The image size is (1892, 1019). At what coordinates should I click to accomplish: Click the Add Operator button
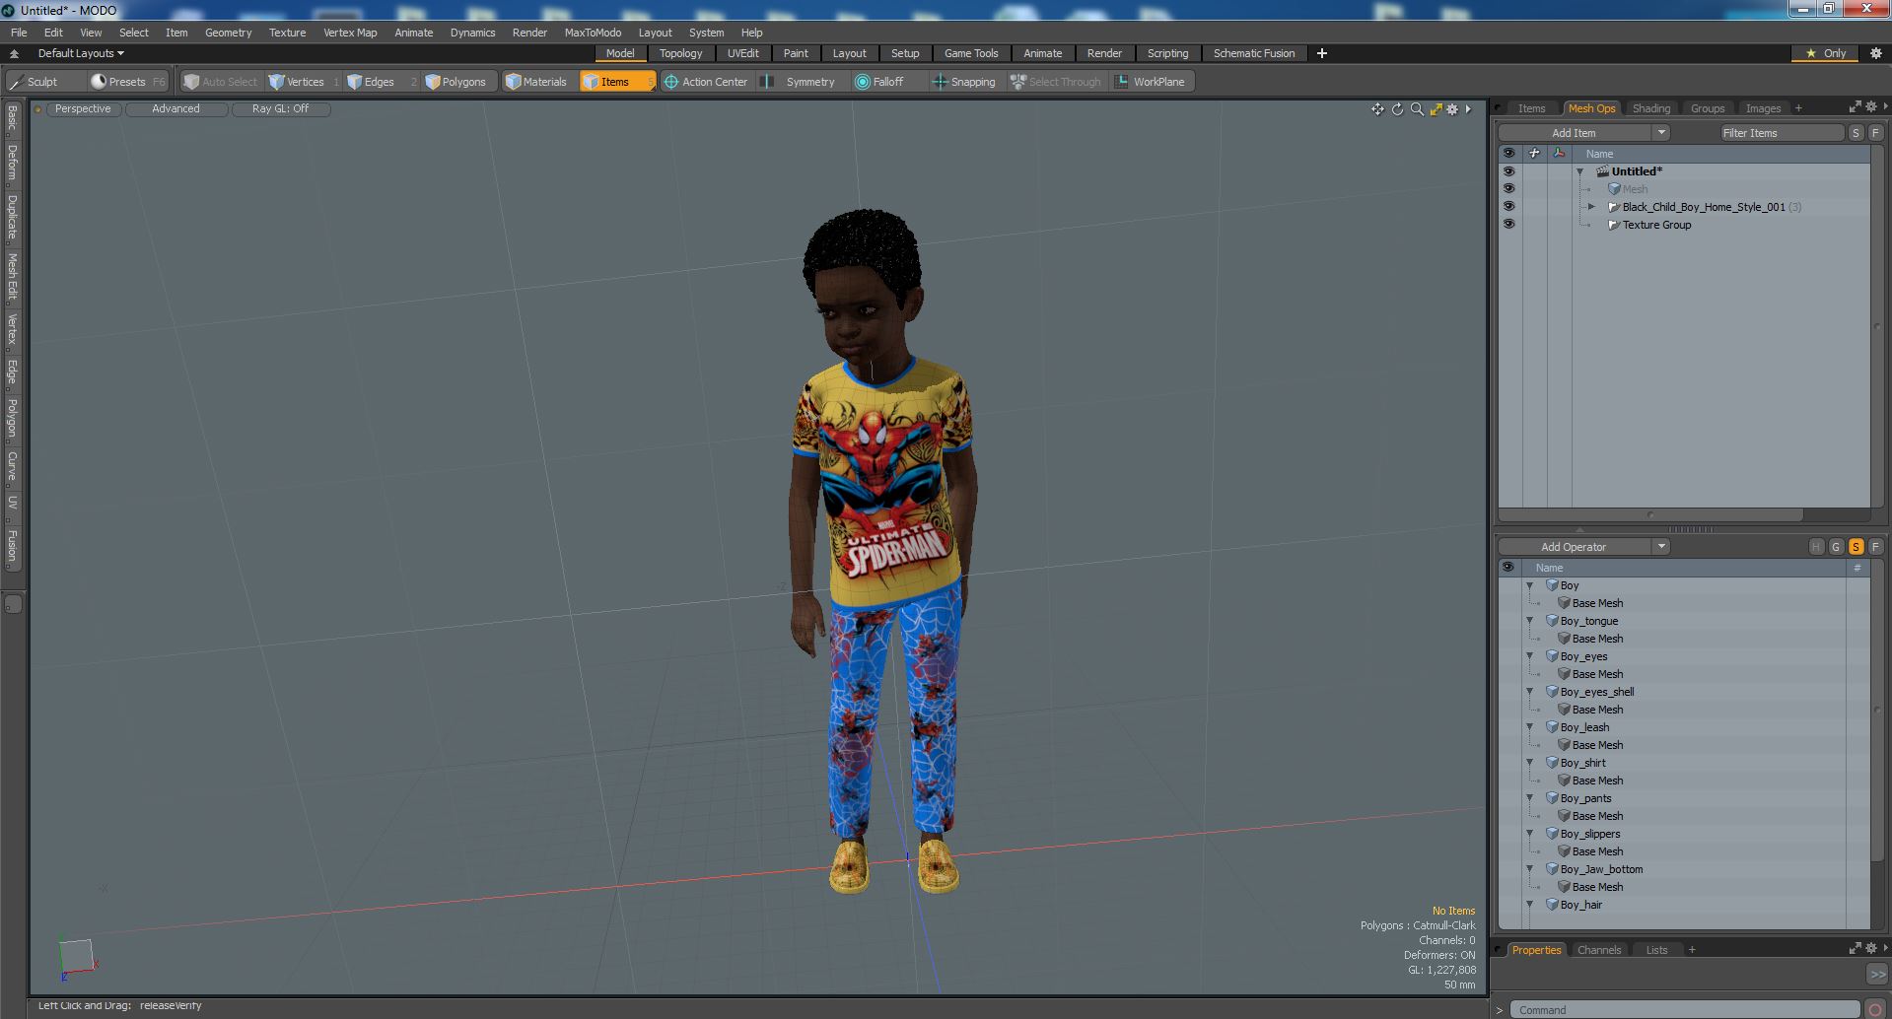pos(1574,547)
